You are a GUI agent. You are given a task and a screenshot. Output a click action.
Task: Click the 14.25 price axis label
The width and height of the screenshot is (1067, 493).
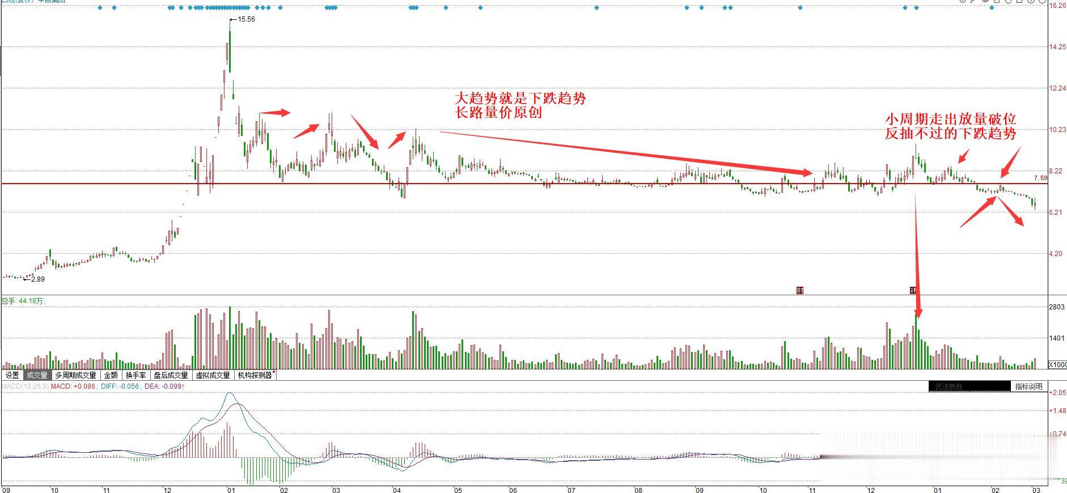(1058, 47)
